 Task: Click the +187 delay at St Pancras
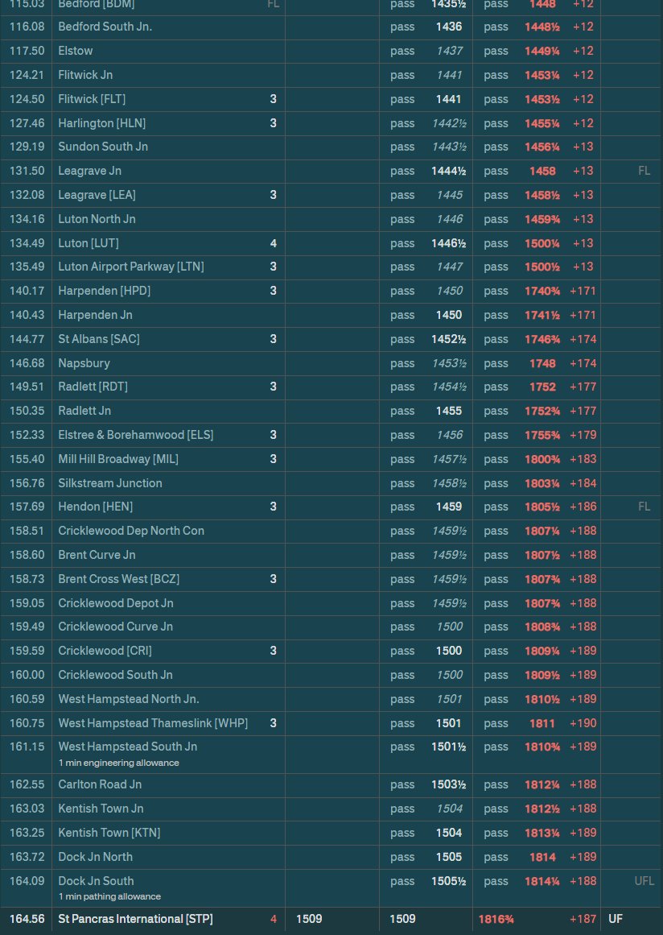pyautogui.click(x=583, y=919)
